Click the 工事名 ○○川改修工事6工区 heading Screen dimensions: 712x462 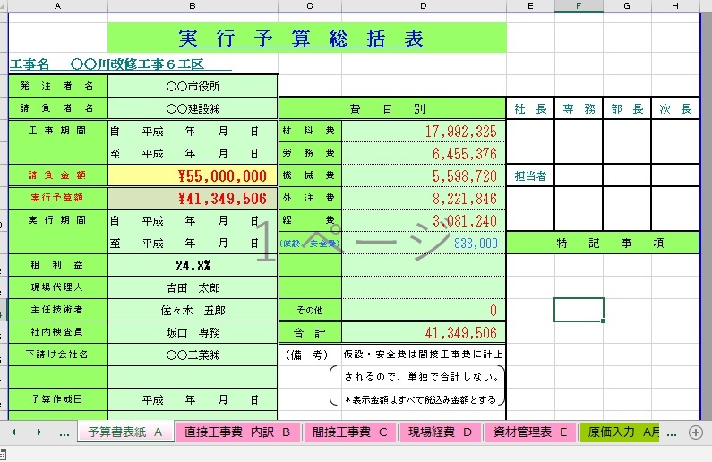(x=120, y=64)
